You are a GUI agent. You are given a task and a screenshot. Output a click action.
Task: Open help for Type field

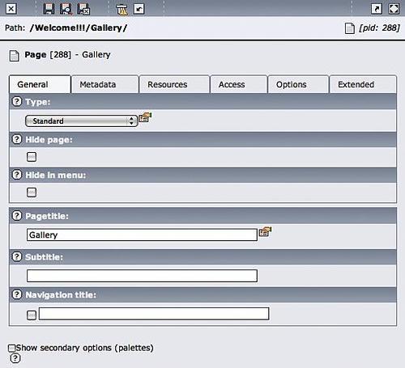coord(17,102)
